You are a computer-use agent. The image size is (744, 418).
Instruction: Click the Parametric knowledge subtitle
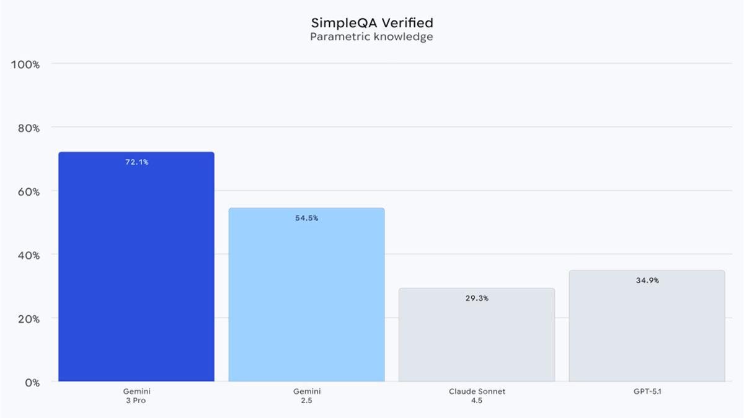click(x=371, y=37)
